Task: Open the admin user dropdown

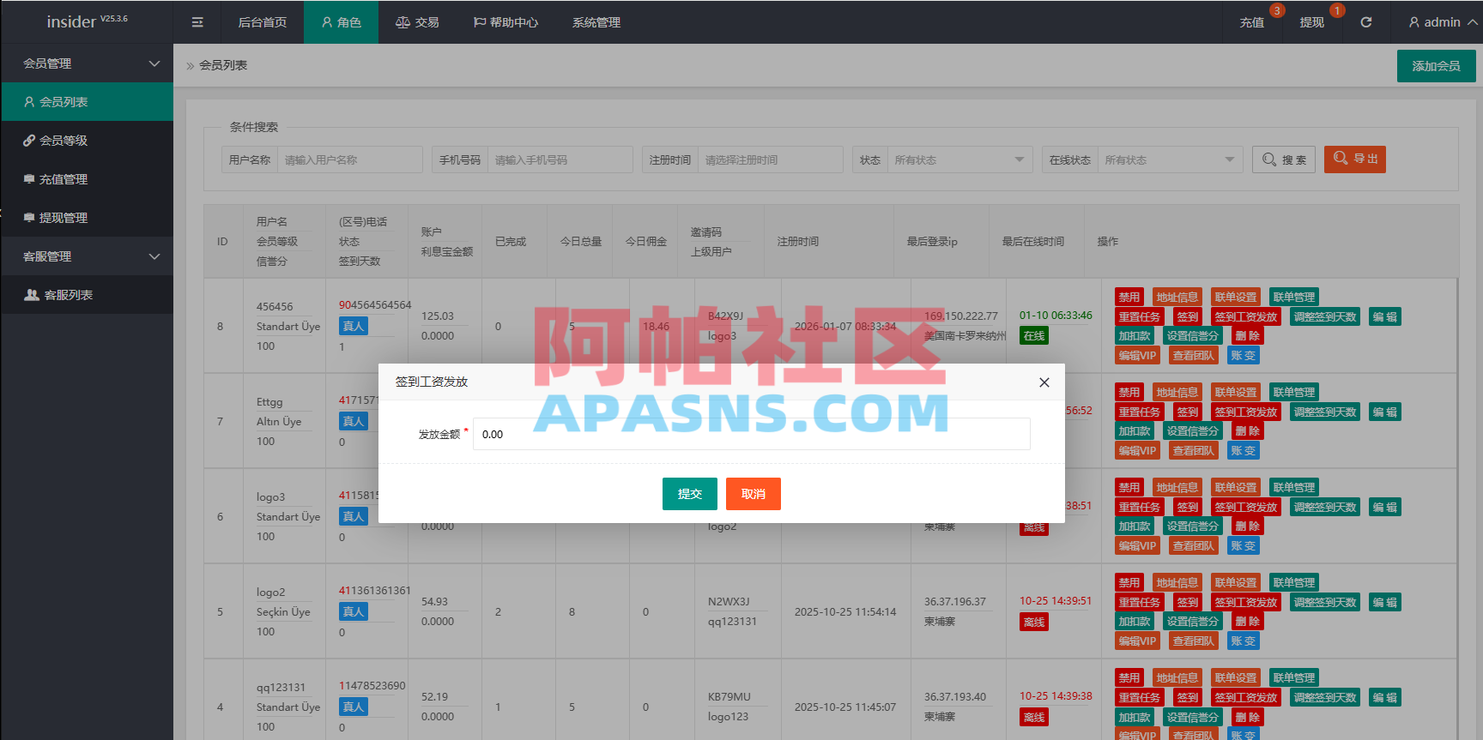Action: pos(1443,22)
